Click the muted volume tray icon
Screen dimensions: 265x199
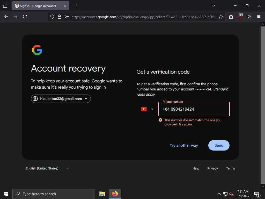point(231,194)
